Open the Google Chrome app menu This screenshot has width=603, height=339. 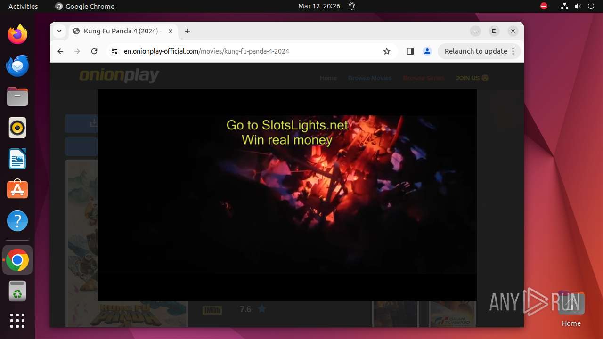tap(85, 6)
